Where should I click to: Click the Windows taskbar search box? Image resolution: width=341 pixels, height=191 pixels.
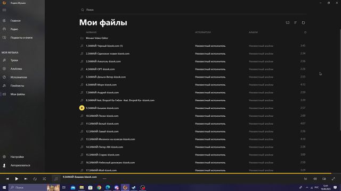[x=34, y=187]
